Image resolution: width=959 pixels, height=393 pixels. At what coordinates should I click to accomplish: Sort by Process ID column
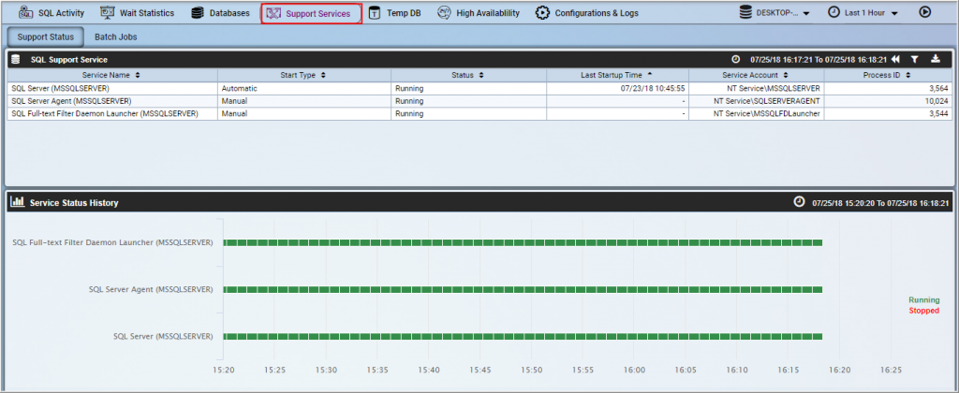click(888, 75)
